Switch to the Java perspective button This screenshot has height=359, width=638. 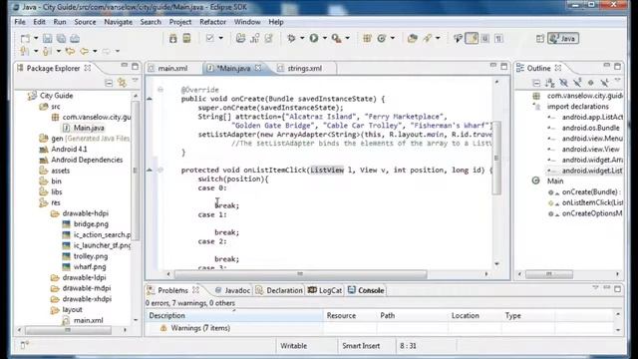(563, 38)
